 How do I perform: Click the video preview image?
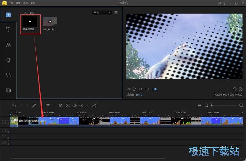(184, 46)
